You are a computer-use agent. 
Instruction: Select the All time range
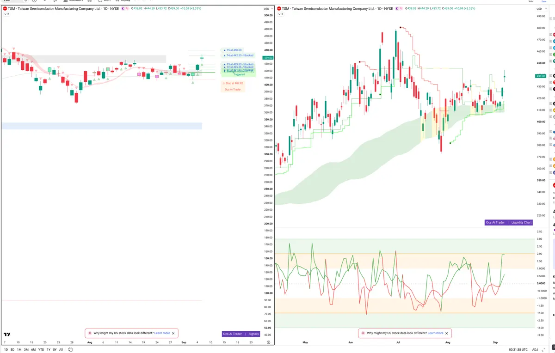click(x=61, y=350)
